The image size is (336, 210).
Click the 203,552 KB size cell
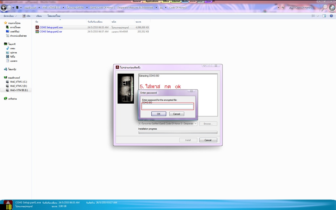[143, 31]
